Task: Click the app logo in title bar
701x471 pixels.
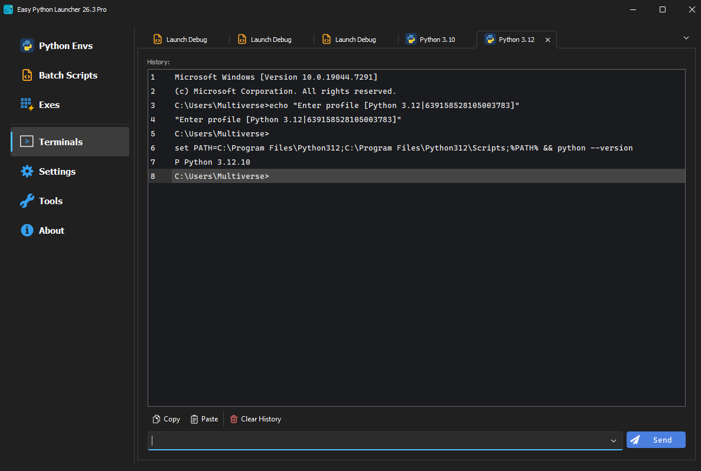Action: tap(8, 9)
